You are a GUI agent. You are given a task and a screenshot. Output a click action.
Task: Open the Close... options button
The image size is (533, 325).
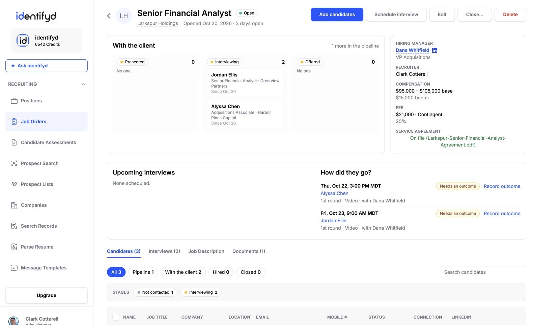475,14
